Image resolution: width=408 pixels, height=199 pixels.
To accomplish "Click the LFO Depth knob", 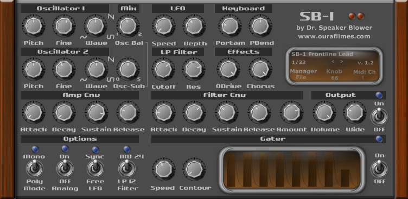I will (194, 26).
